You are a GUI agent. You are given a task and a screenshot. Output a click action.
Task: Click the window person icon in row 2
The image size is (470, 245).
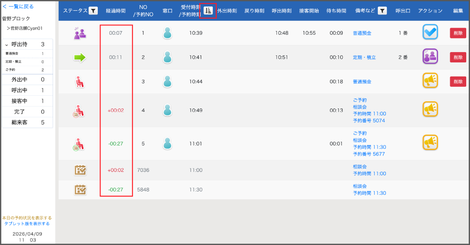click(167, 57)
